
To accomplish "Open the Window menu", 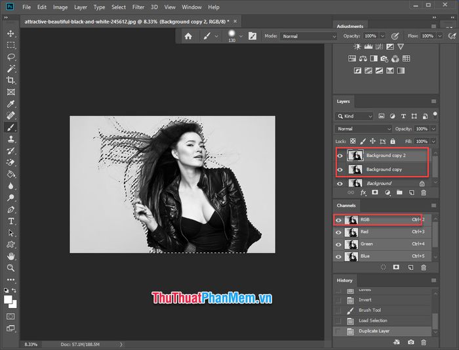I will [x=191, y=7].
